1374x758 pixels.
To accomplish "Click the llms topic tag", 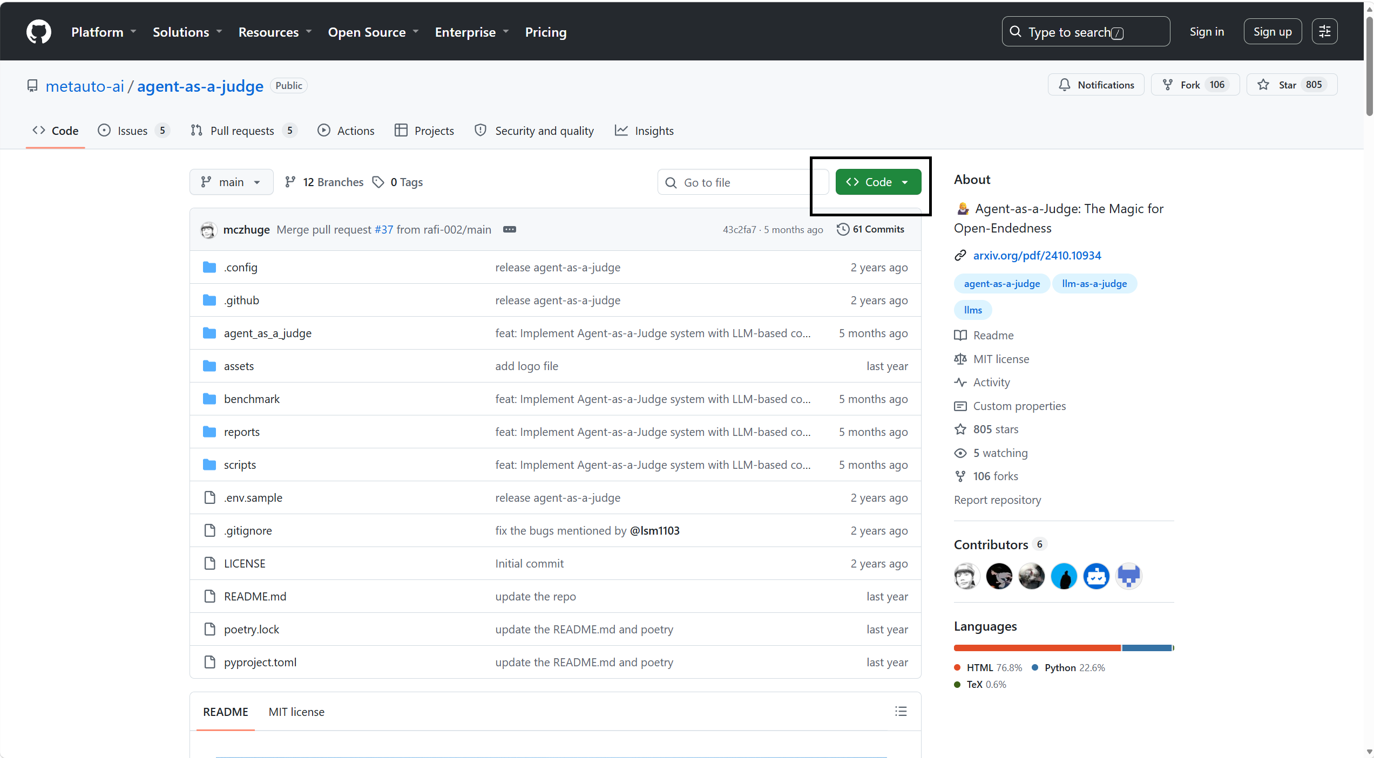I will pyautogui.click(x=973, y=310).
